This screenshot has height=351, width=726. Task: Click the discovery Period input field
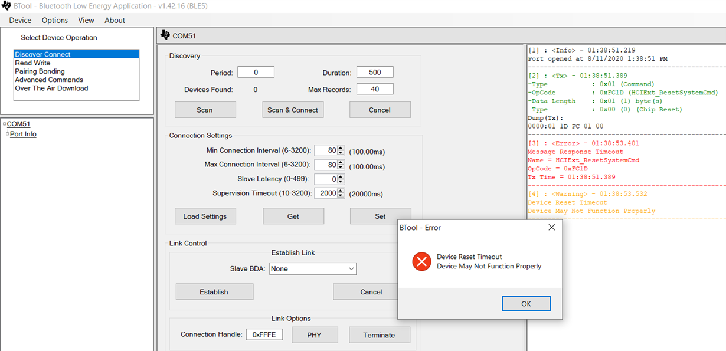[x=256, y=72]
